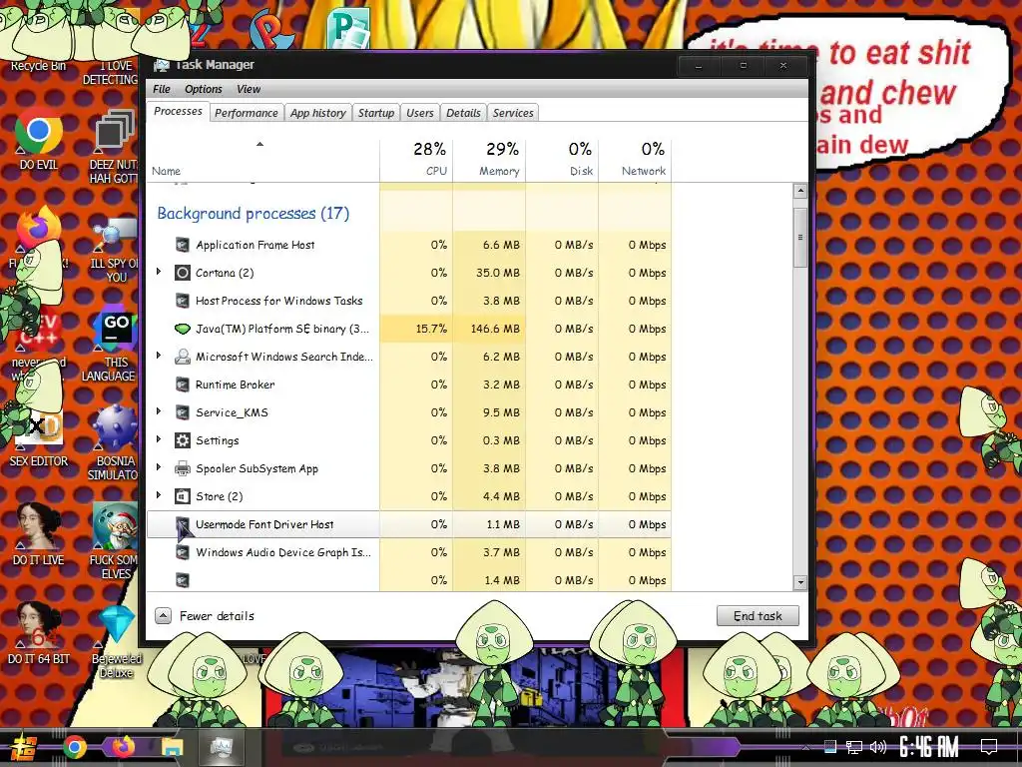Select the Processes tab

178,112
